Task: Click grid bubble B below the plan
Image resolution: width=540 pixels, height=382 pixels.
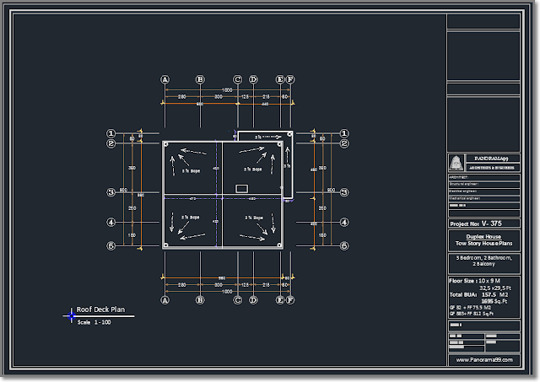Action: point(200,300)
